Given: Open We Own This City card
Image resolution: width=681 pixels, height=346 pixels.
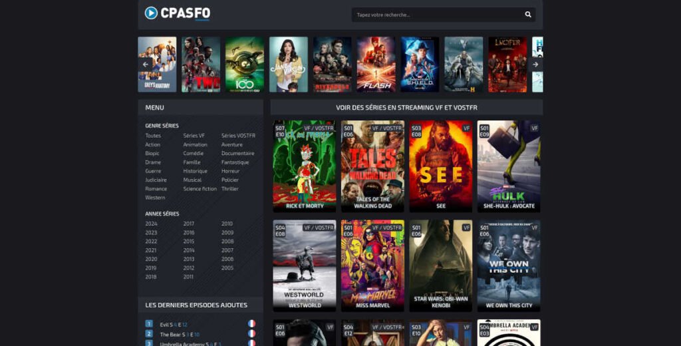Looking at the screenshot, I should [x=509, y=266].
